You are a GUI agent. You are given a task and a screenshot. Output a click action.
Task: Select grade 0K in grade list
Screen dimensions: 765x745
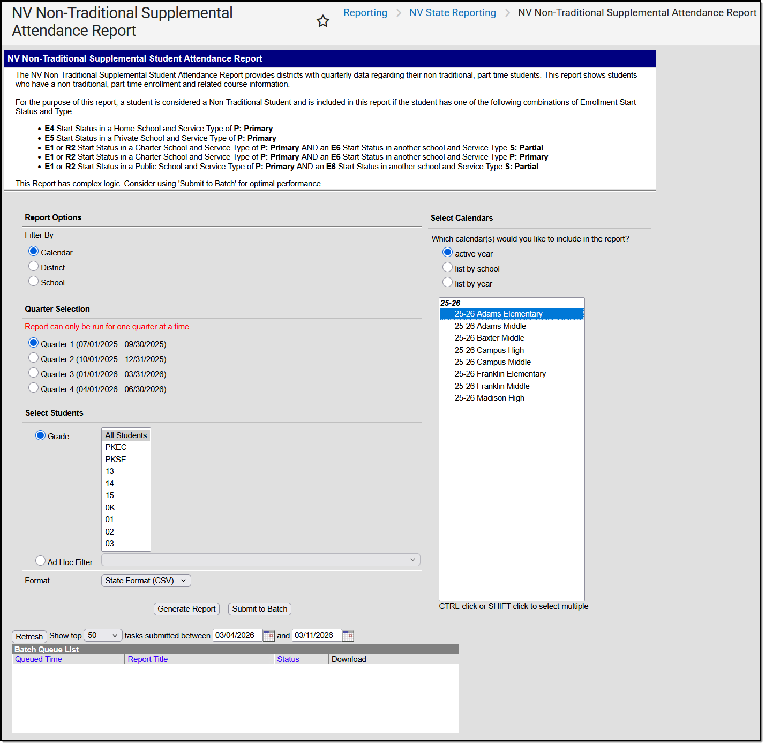point(126,508)
